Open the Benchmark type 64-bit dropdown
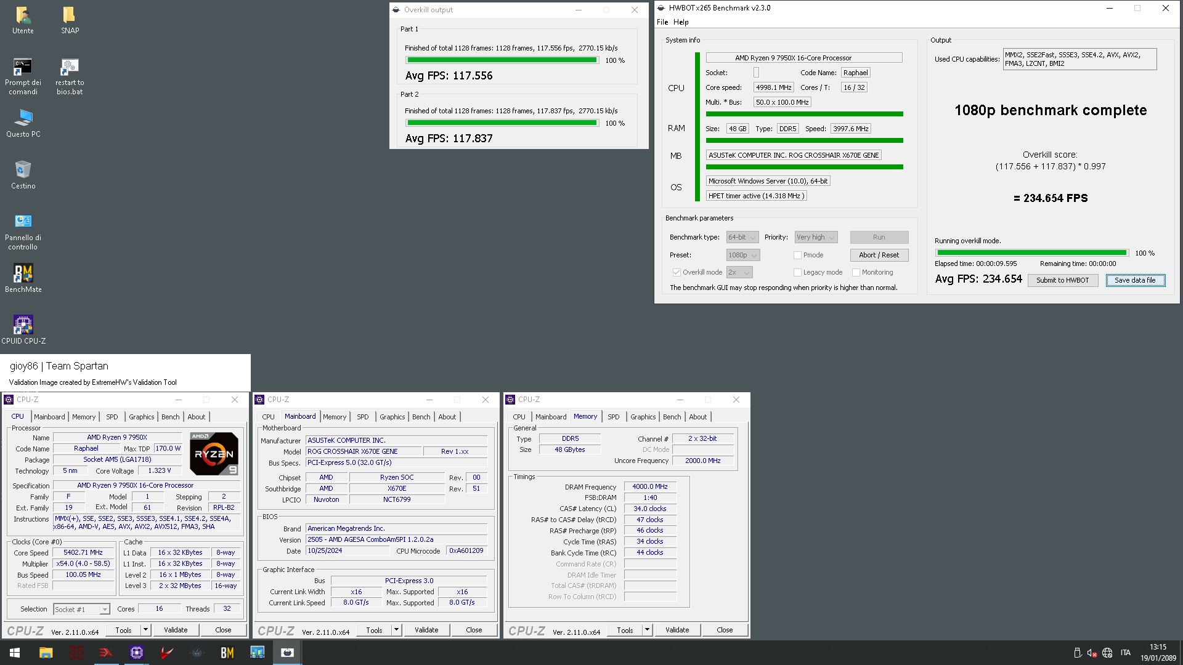 [742, 237]
